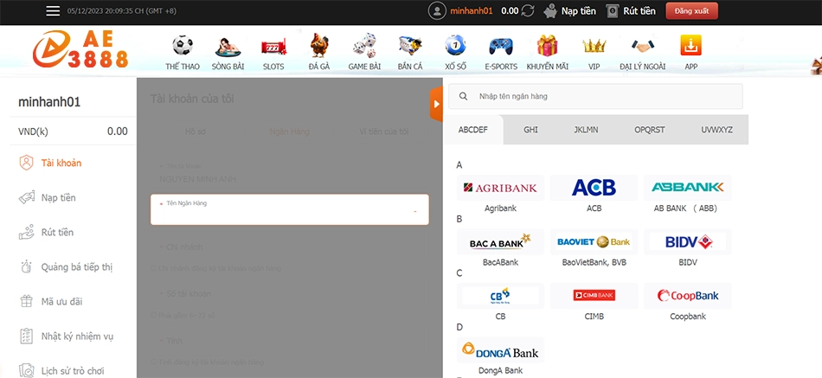Open the Game Bài dice icon

tap(364, 46)
